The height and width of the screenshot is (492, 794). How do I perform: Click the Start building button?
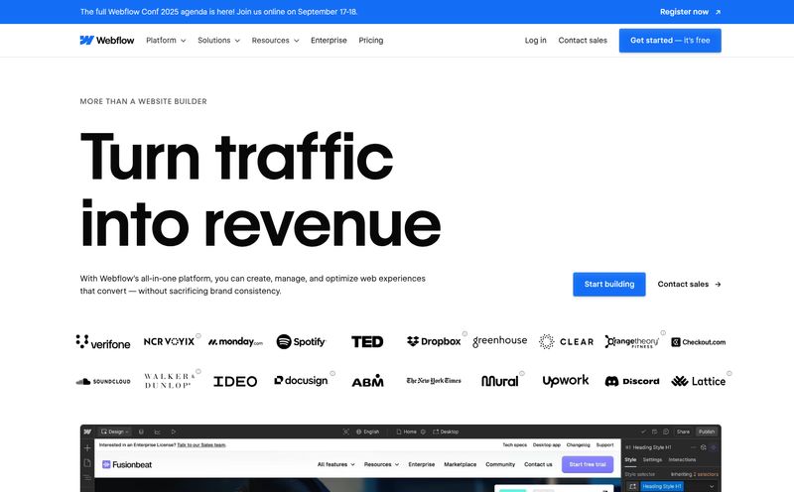pos(609,284)
